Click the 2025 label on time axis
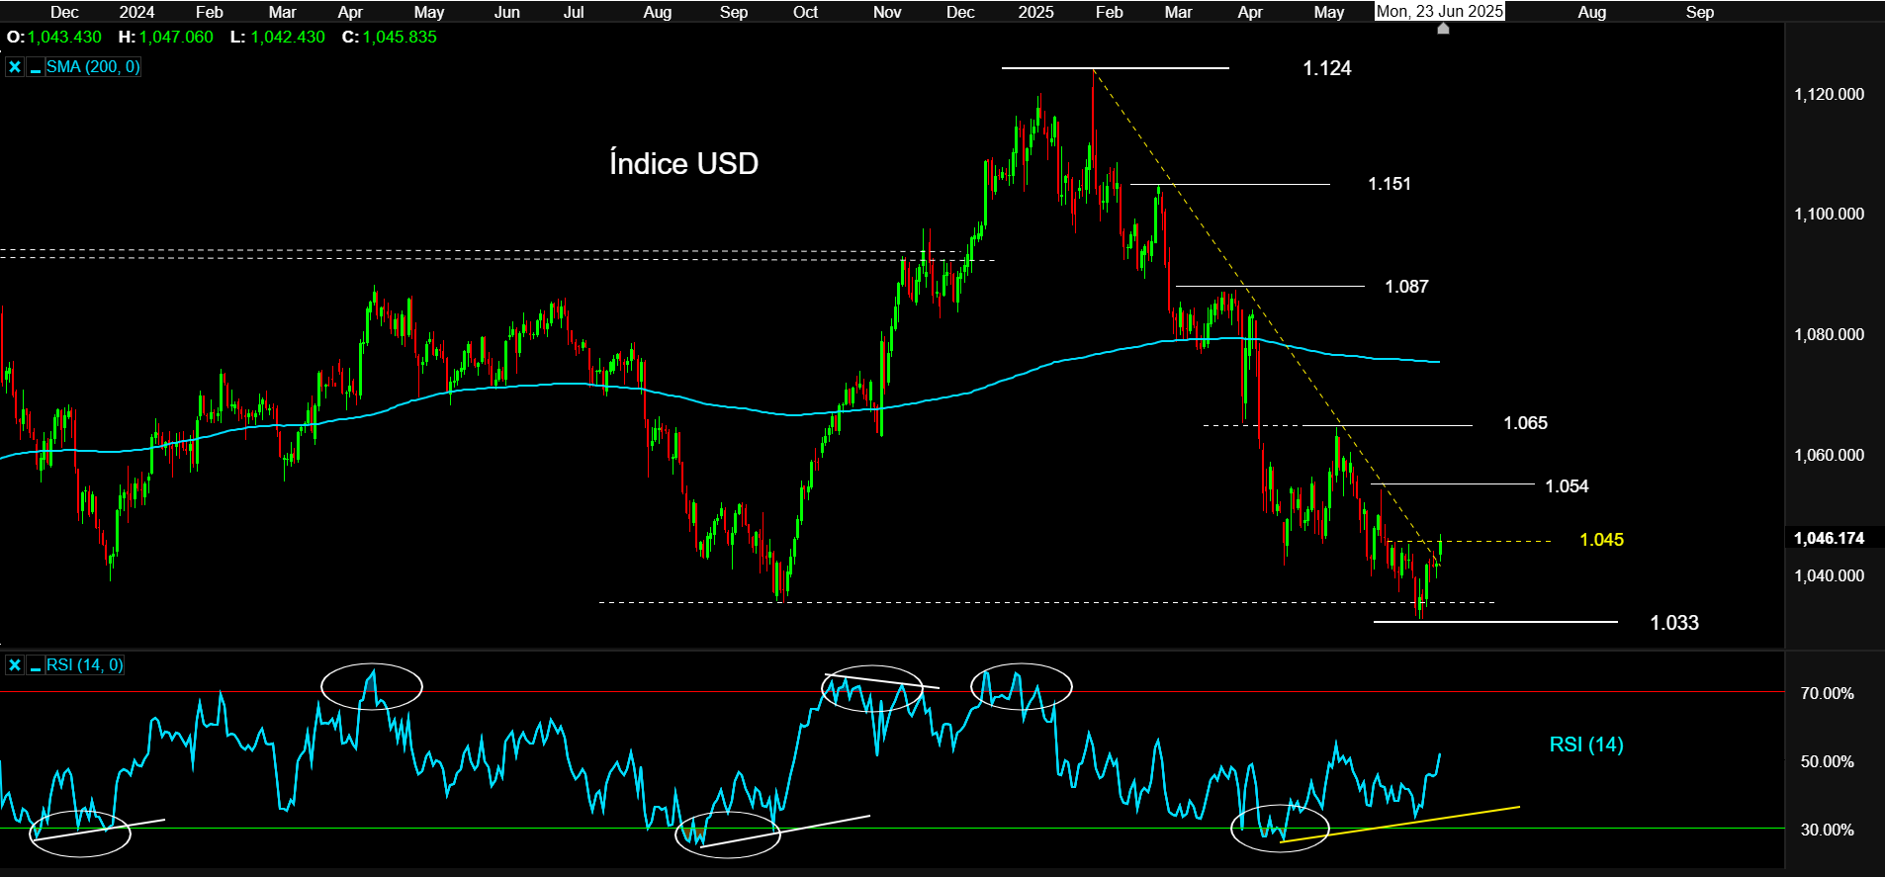Viewport: 1885px width, 877px height. click(1035, 12)
